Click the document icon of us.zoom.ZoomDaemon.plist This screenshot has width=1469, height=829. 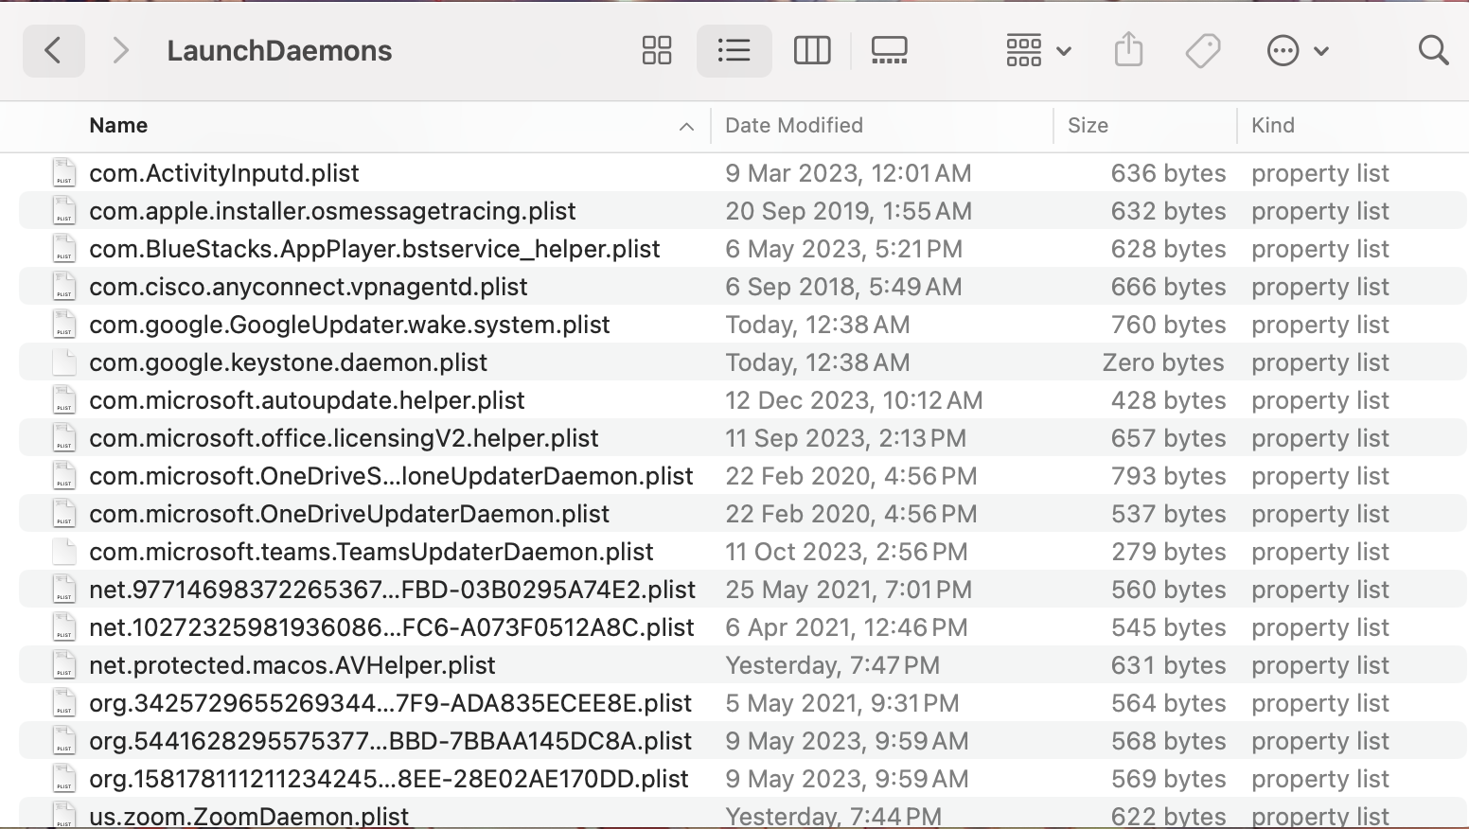pos(62,813)
